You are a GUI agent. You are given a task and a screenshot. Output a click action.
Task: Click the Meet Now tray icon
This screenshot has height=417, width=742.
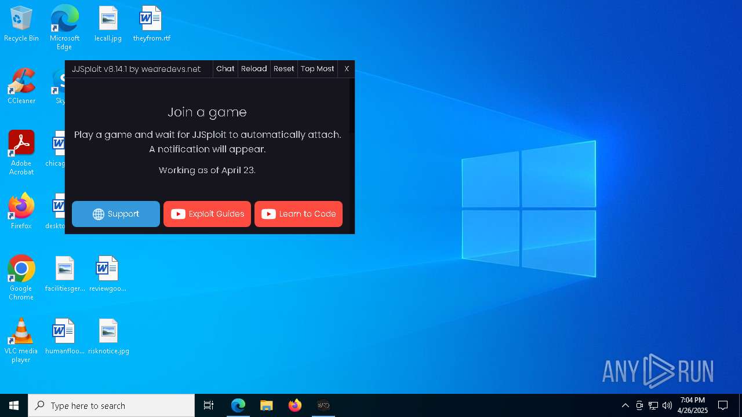coord(639,405)
